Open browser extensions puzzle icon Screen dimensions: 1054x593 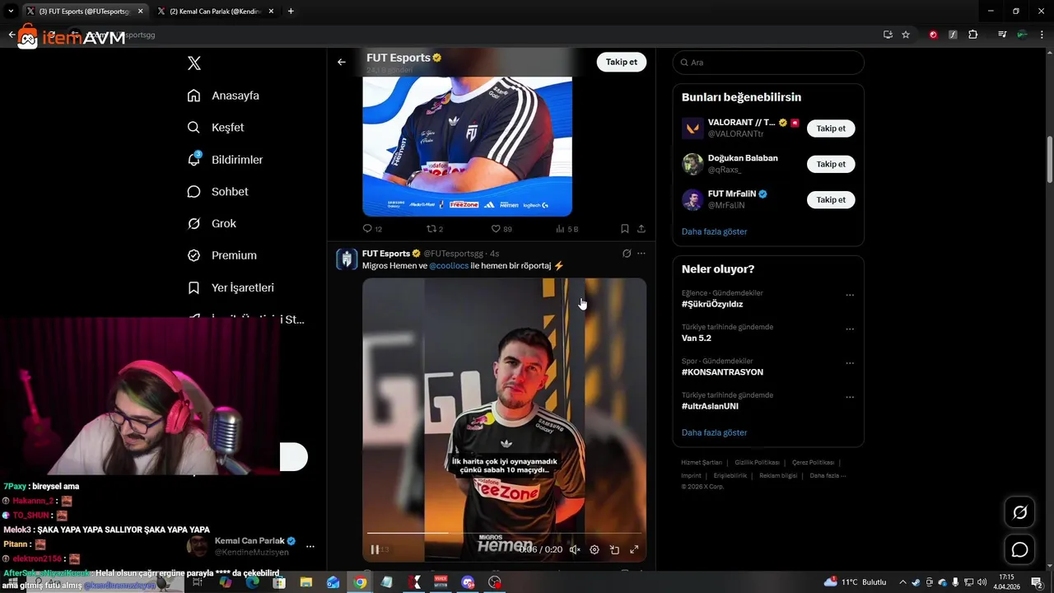click(x=973, y=35)
